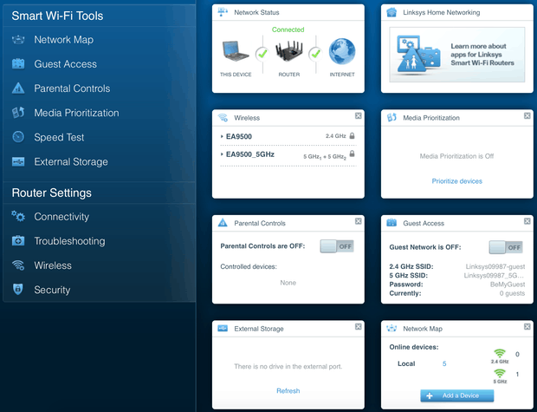Click the 'BeMyGuest' password value
Viewport: 537px width, 412px height.
point(508,284)
